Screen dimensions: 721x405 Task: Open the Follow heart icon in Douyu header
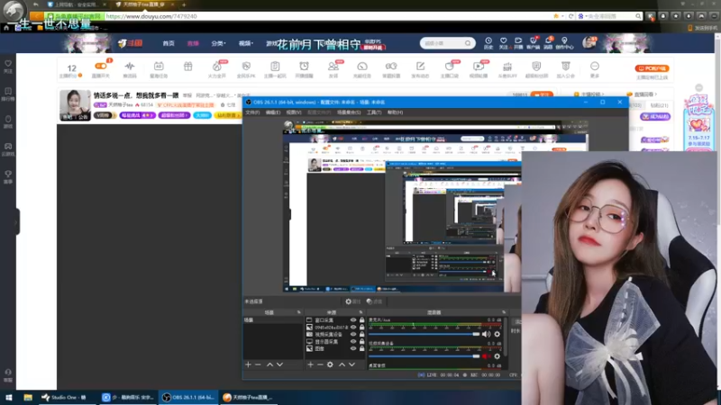pos(504,40)
